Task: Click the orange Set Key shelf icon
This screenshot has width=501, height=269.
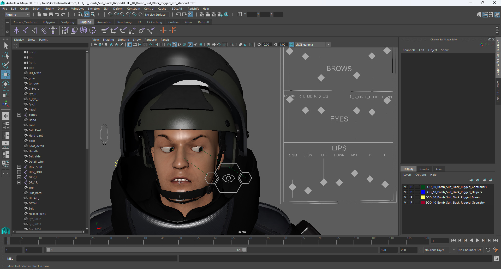Action: point(163,30)
